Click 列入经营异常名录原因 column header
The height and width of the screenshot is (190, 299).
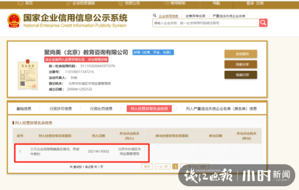[x=55, y=136]
